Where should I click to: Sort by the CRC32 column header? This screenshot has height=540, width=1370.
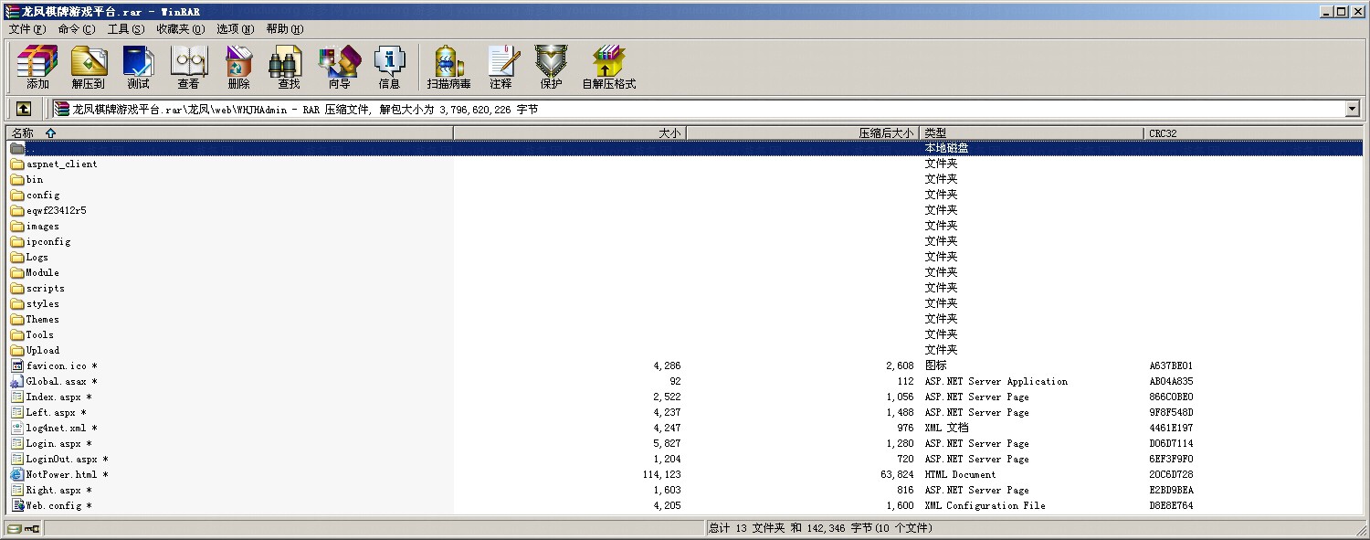pyautogui.click(x=1163, y=133)
